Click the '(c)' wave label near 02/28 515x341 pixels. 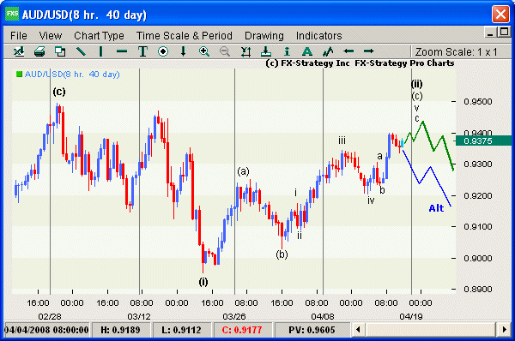pos(59,92)
